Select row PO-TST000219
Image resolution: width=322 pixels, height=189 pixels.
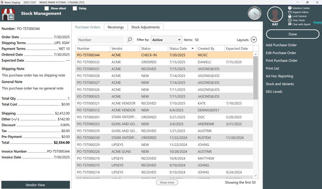tap(164, 158)
